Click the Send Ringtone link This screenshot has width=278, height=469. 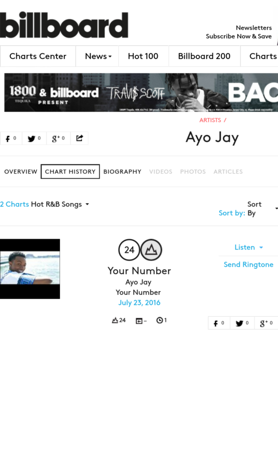pos(248,264)
